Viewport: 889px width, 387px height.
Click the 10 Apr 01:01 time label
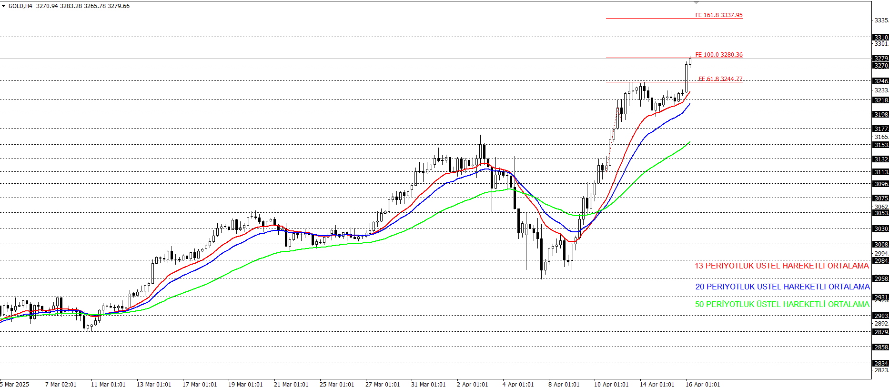pos(611,384)
